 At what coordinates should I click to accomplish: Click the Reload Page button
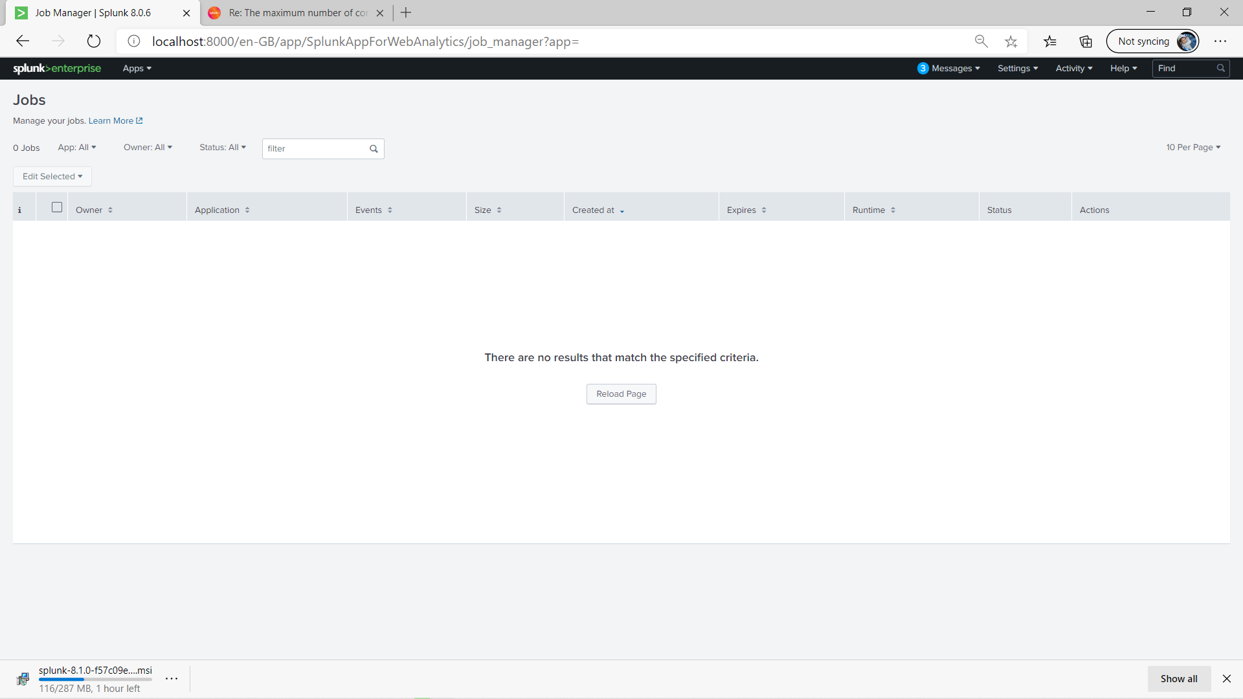(621, 394)
